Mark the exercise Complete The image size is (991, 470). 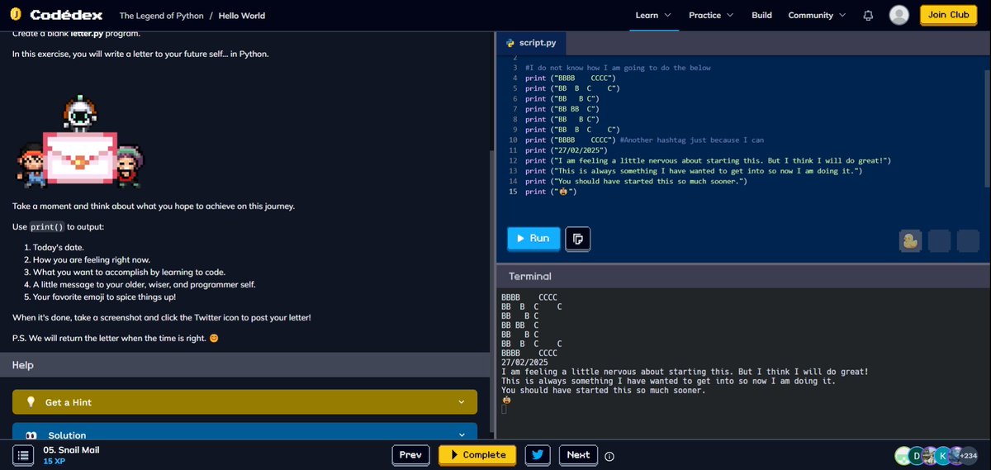pos(477,454)
